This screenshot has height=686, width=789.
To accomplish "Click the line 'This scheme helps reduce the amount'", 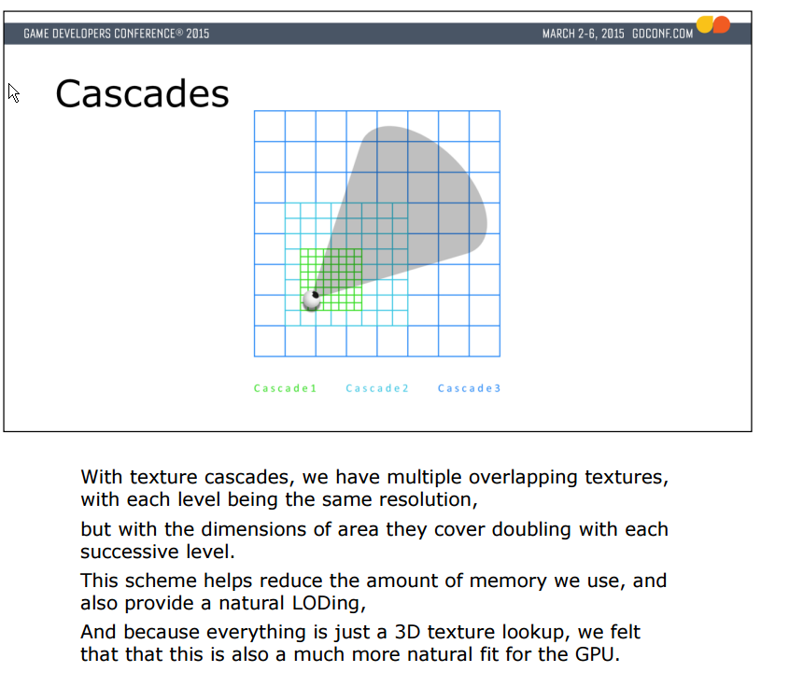I will (x=373, y=581).
